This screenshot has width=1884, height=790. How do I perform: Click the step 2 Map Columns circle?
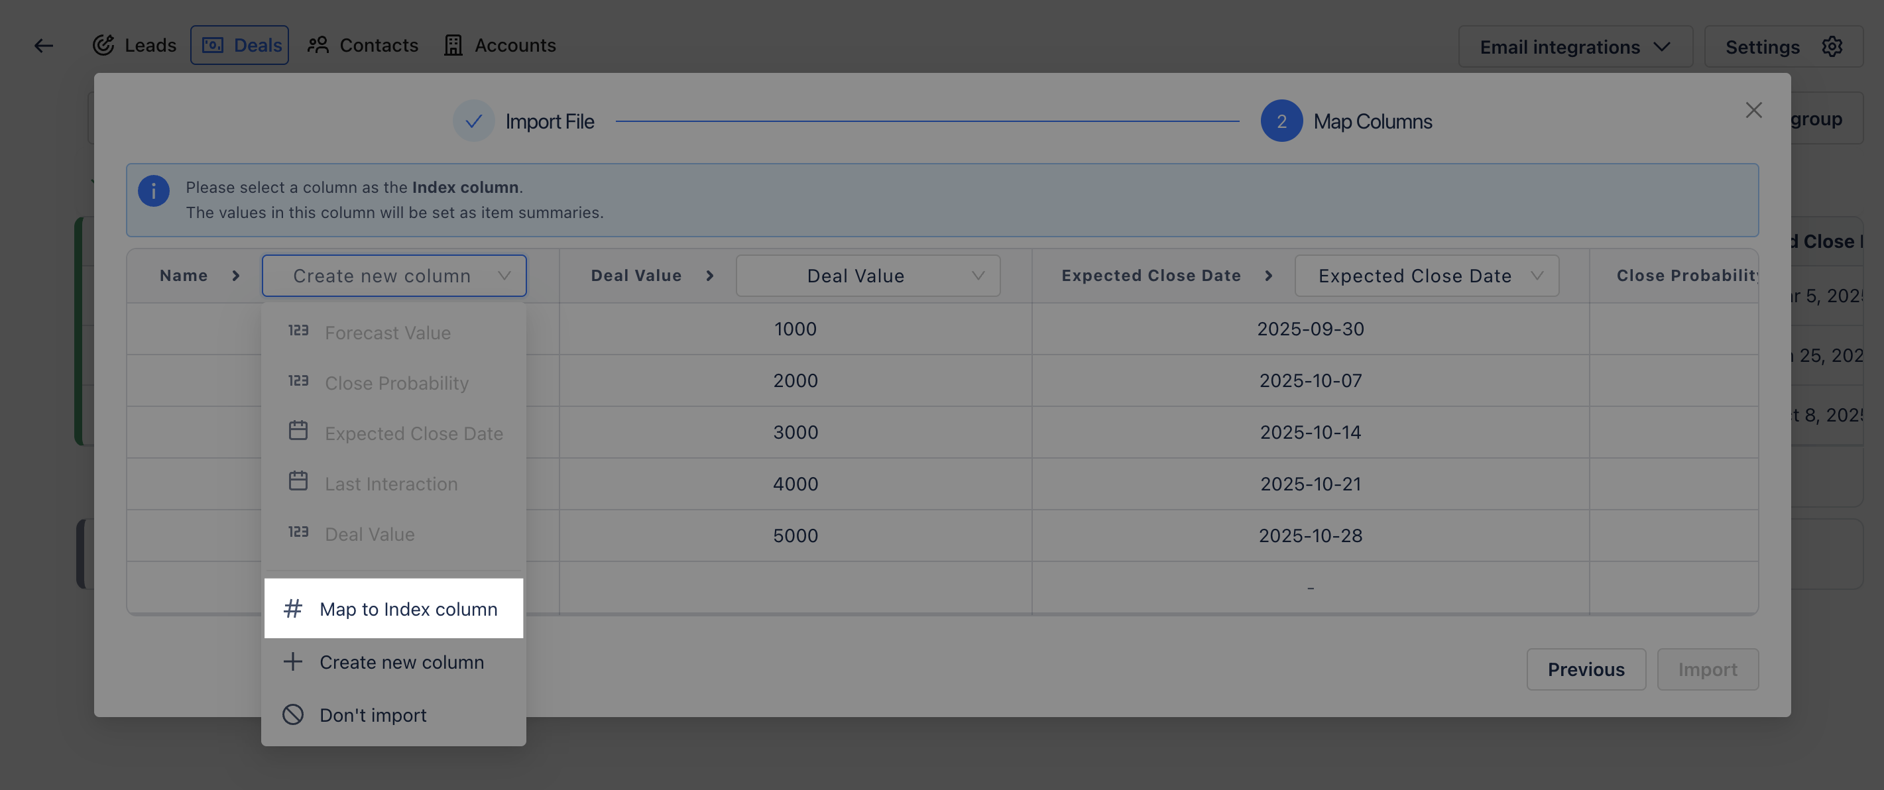pos(1281,121)
